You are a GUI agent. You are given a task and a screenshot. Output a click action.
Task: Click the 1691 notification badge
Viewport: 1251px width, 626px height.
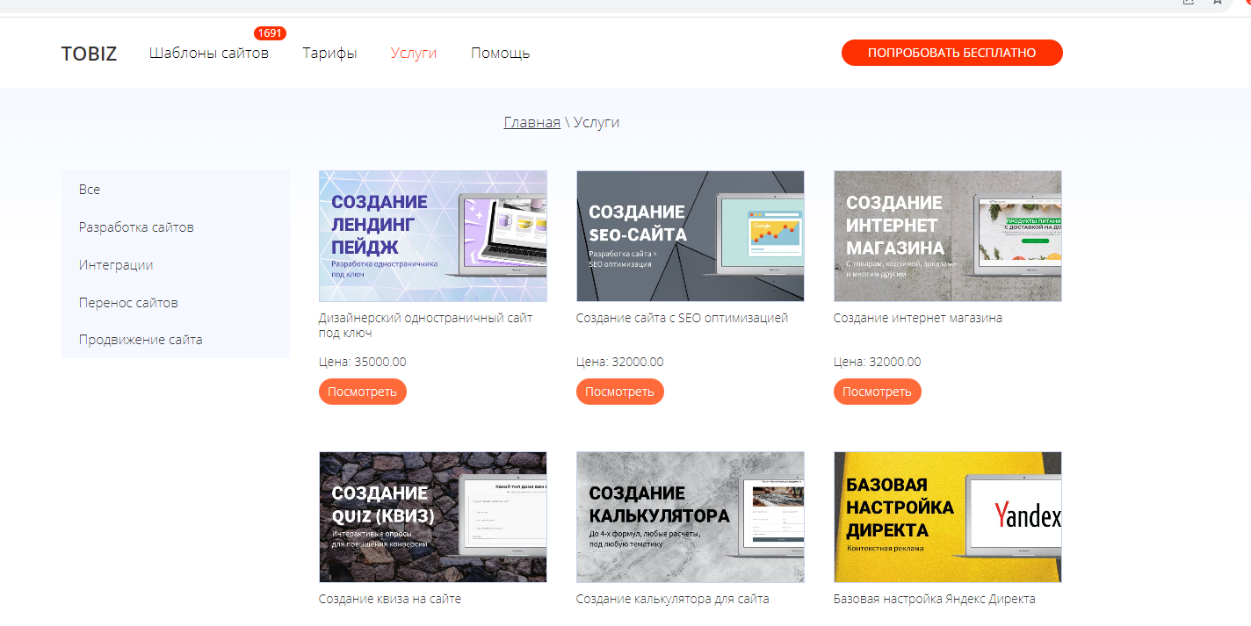270,33
